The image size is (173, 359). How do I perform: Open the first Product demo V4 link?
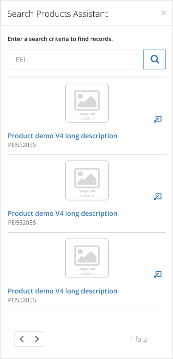(62, 136)
